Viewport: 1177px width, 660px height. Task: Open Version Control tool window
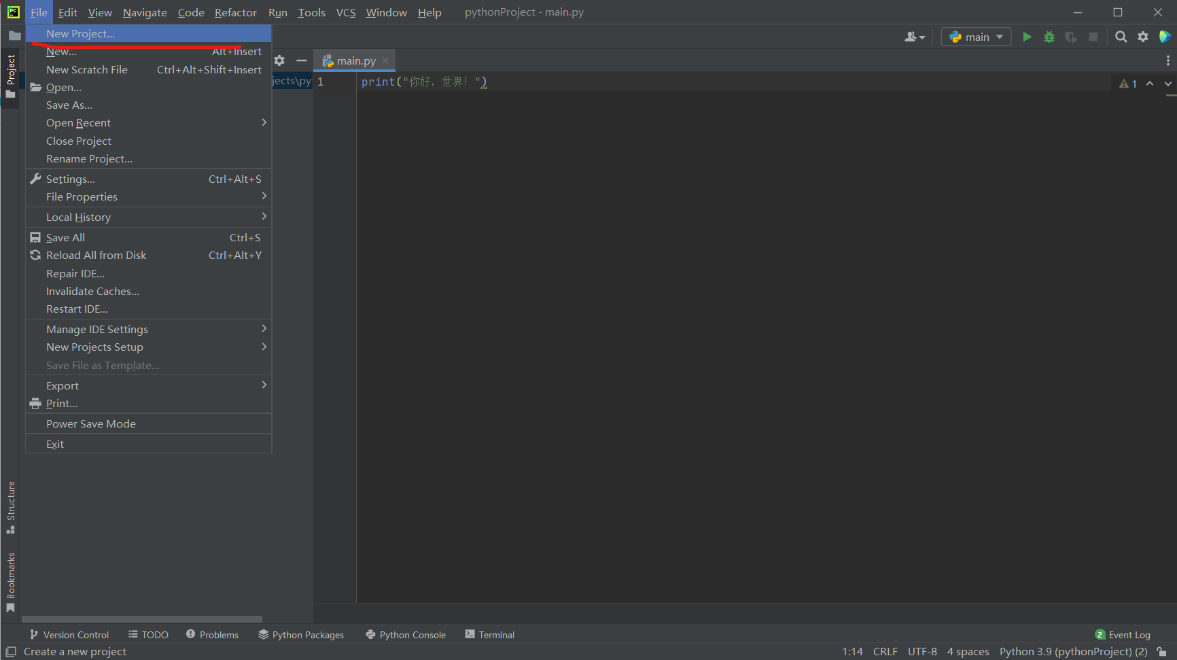tap(69, 634)
